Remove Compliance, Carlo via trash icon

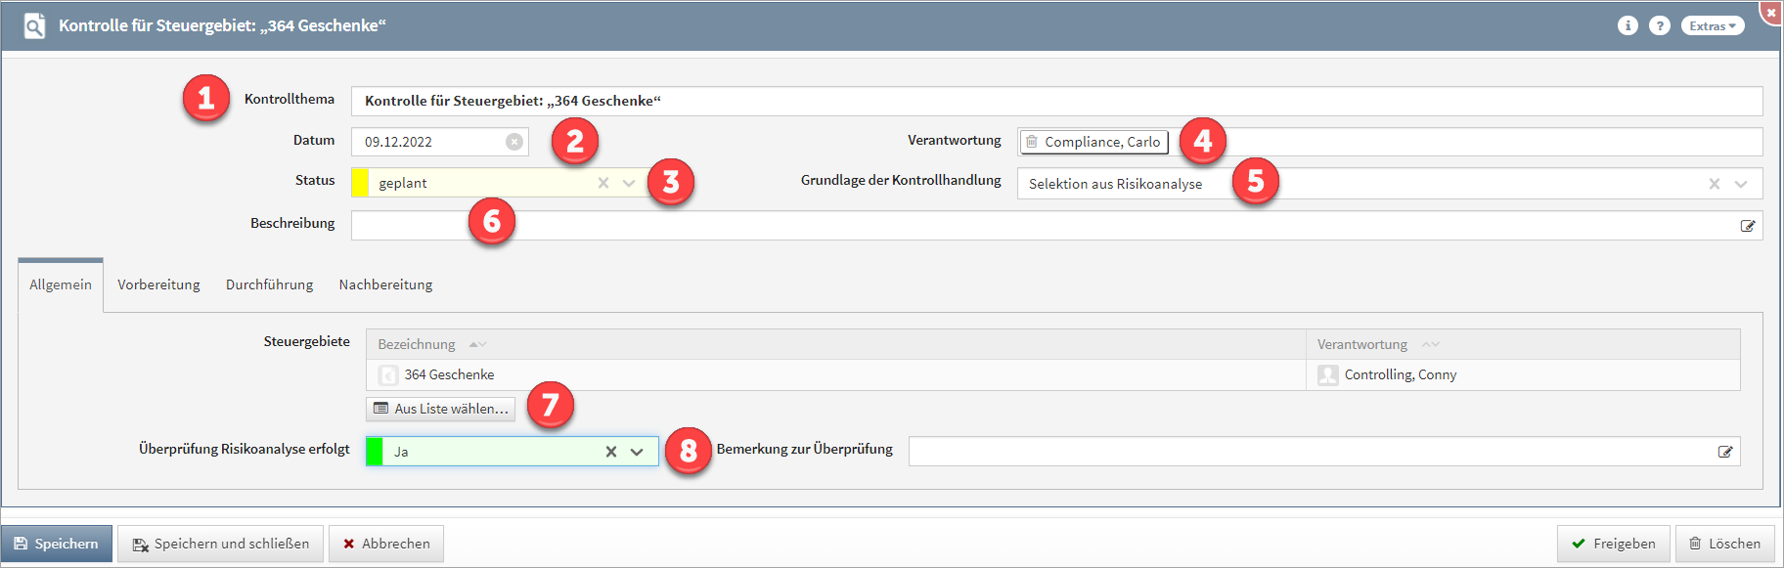tap(1031, 142)
